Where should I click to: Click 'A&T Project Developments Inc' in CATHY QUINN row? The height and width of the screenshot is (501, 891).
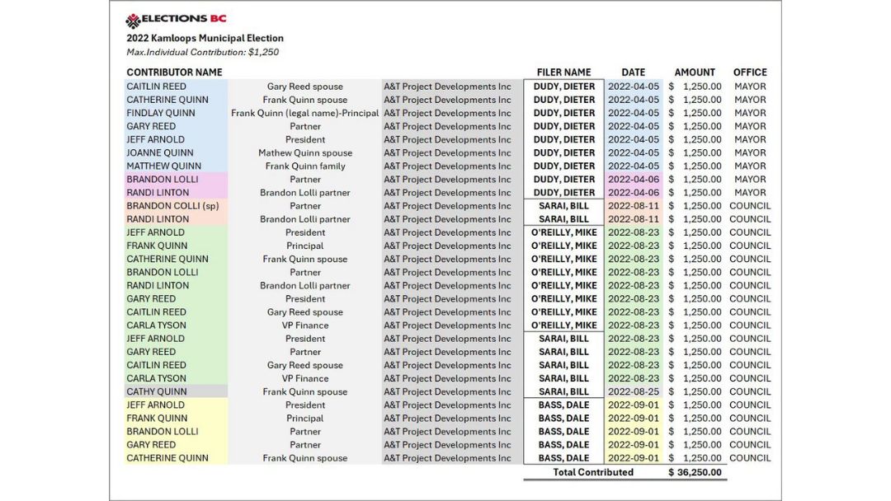[x=447, y=391]
